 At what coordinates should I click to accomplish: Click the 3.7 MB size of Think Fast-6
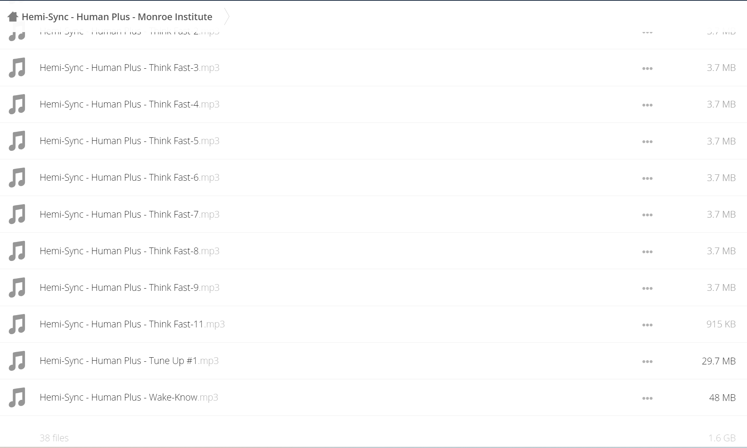(x=721, y=178)
